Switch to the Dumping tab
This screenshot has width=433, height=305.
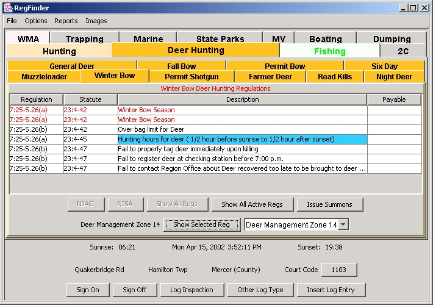coord(392,38)
